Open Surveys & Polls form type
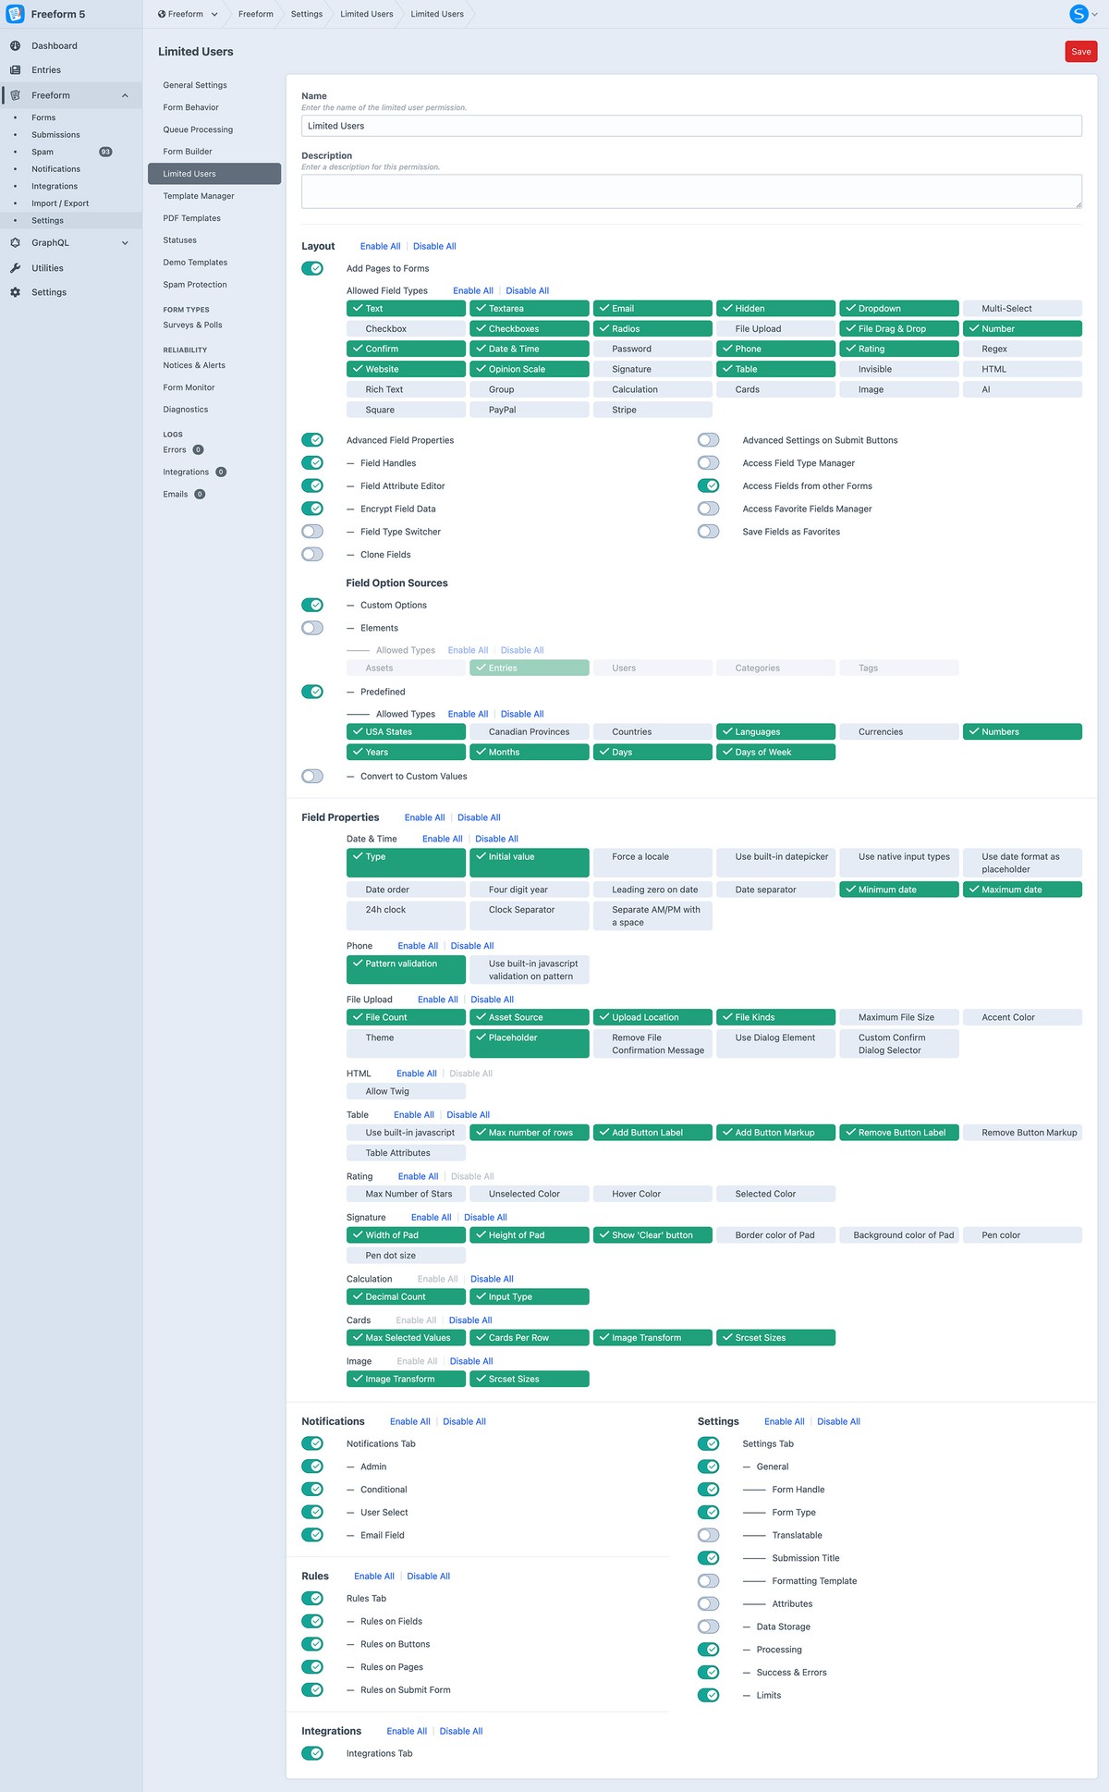The image size is (1109, 1792). coord(192,325)
